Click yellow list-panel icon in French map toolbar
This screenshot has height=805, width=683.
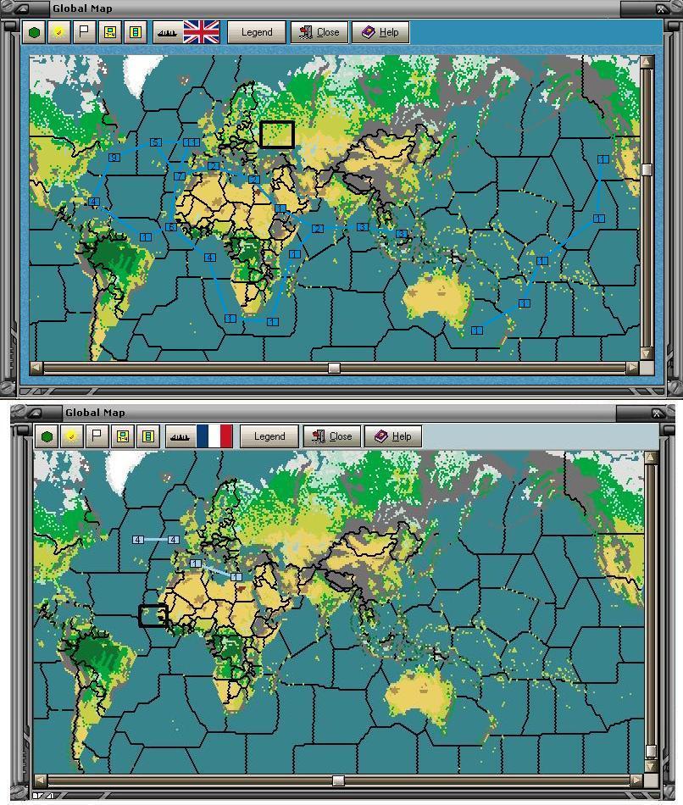(x=148, y=436)
